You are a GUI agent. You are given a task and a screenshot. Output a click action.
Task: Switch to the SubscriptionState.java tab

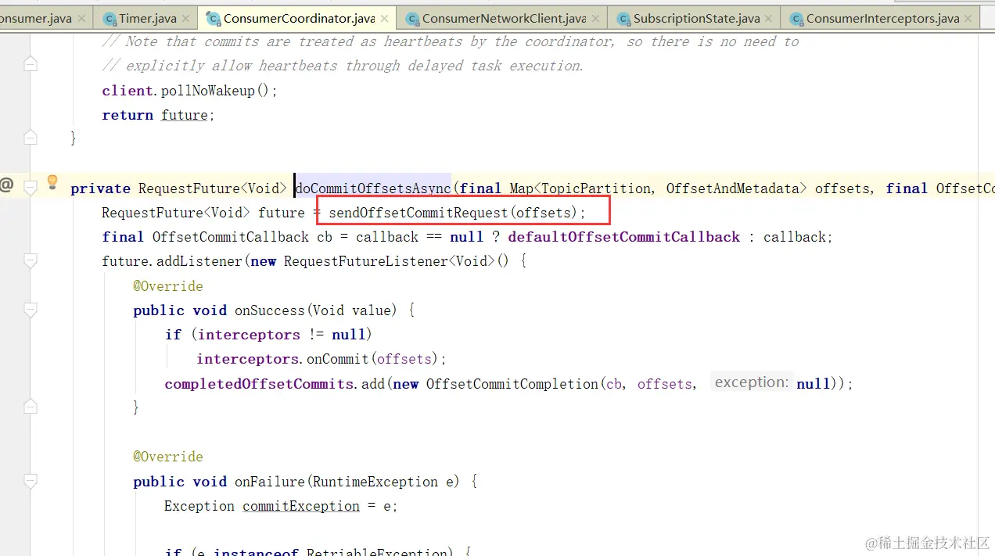tap(695, 18)
